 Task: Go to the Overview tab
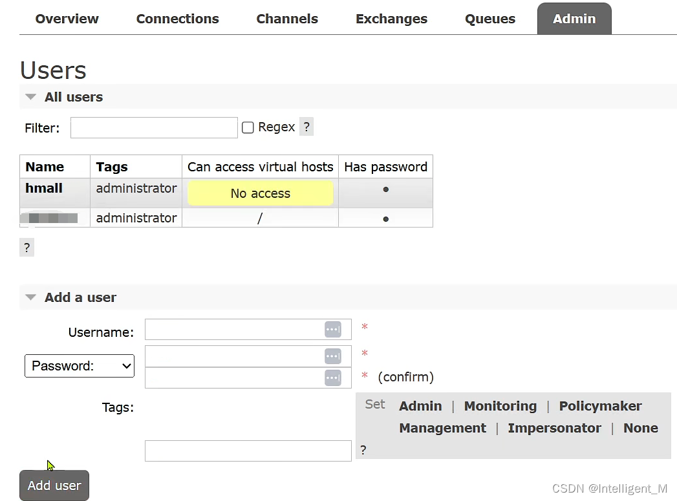pyautogui.click(x=67, y=19)
